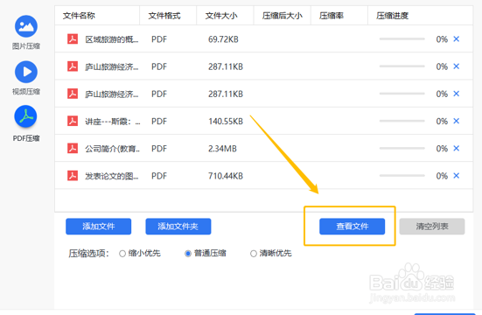The height and width of the screenshot is (315, 482).
Task: Click the 清空列表 button
Action: [x=432, y=227]
